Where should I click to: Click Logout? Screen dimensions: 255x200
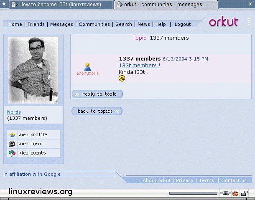[x=183, y=24]
